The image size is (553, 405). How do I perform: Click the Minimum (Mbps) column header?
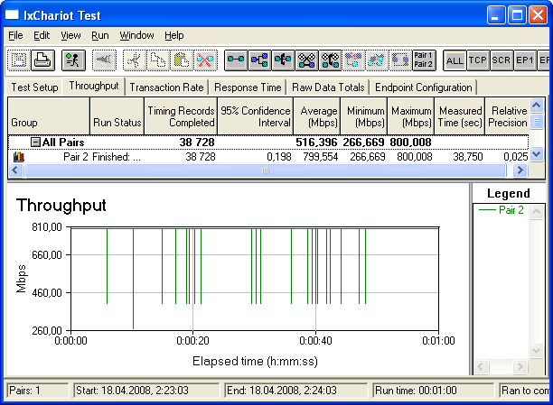point(363,116)
